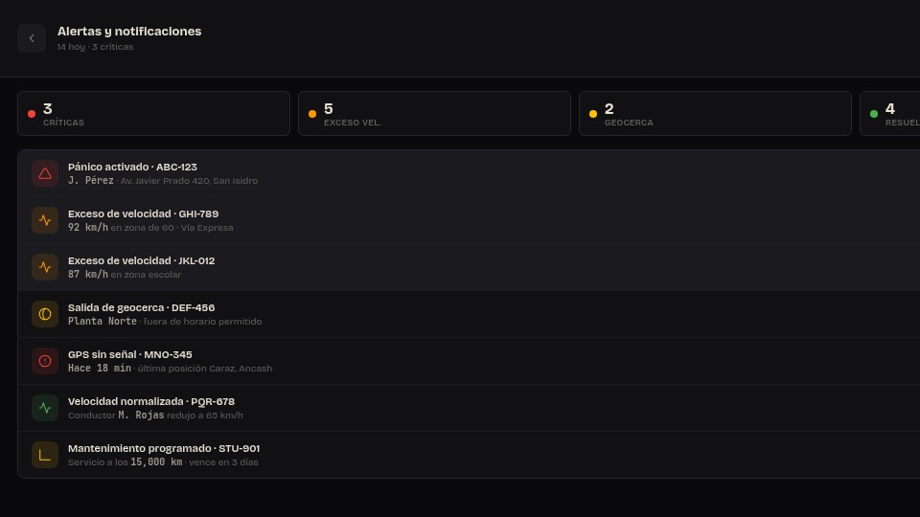Image resolution: width=920 pixels, height=517 pixels.
Task: Filter by the 3 Críticas card
Action: 153,114
